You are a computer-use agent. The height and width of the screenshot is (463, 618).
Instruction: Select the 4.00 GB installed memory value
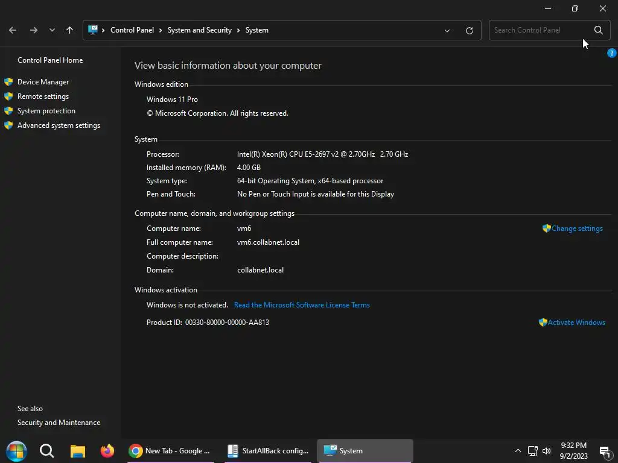point(249,168)
